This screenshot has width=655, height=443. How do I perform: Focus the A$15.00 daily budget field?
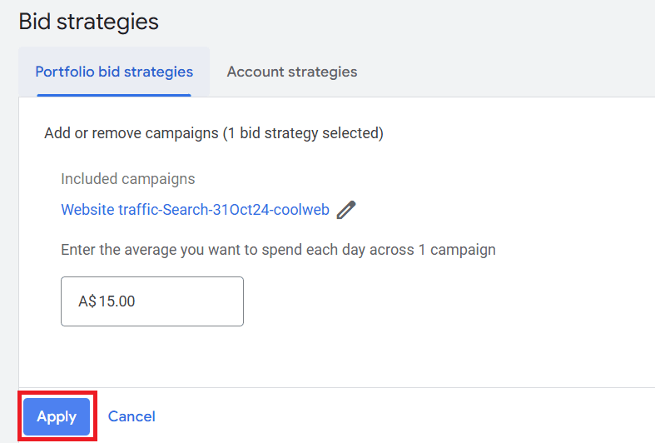152,301
